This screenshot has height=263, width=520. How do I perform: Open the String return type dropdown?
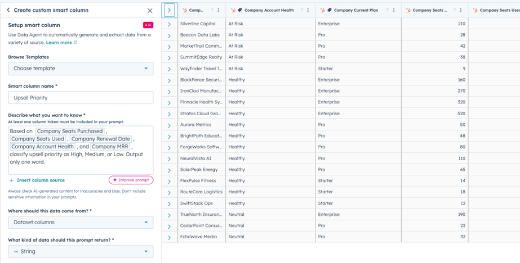point(81,251)
